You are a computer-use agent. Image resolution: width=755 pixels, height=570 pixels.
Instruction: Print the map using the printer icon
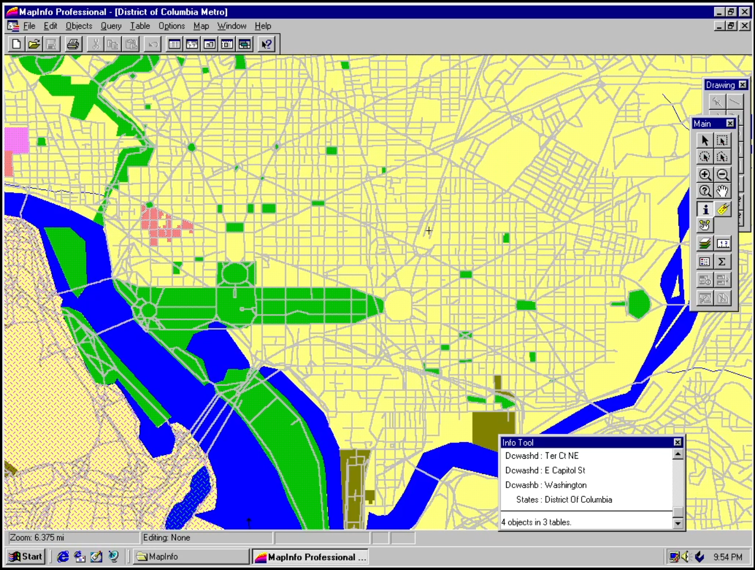(73, 44)
